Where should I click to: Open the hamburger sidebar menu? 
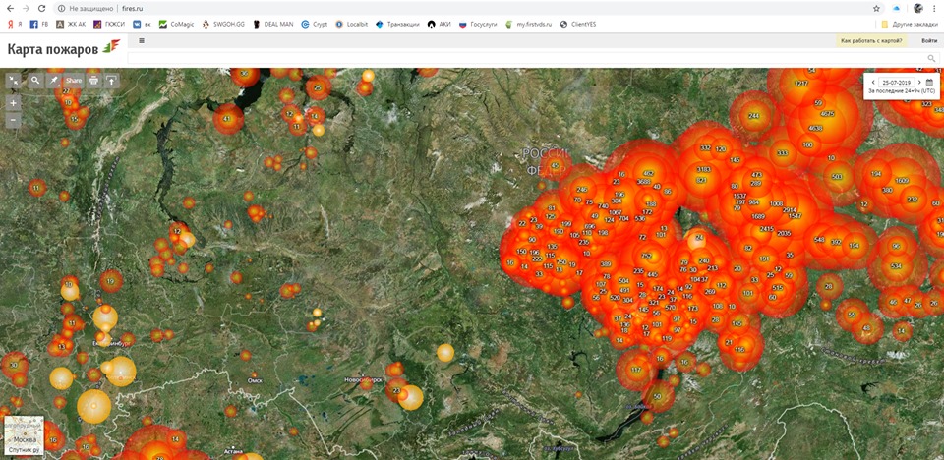pos(142,40)
